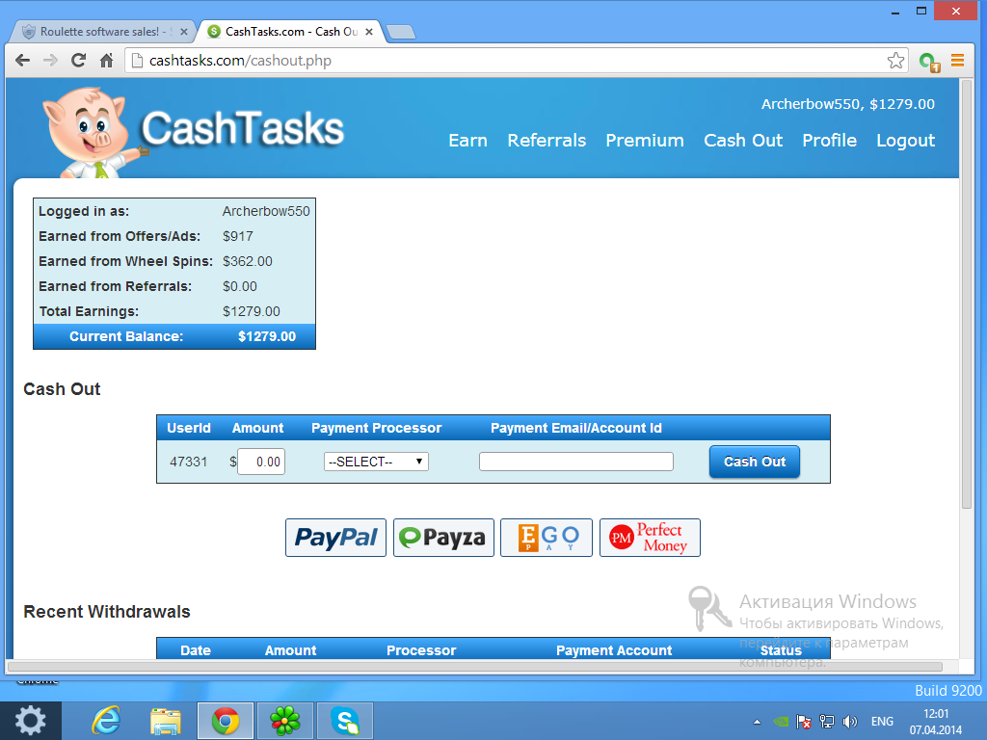Click the Payment Email/Account Id field
Image resolution: width=987 pixels, height=740 pixels.
(576, 462)
